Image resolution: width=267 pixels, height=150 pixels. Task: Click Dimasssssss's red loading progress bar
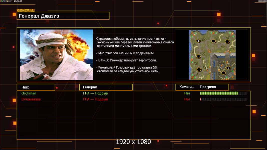click(223, 99)
